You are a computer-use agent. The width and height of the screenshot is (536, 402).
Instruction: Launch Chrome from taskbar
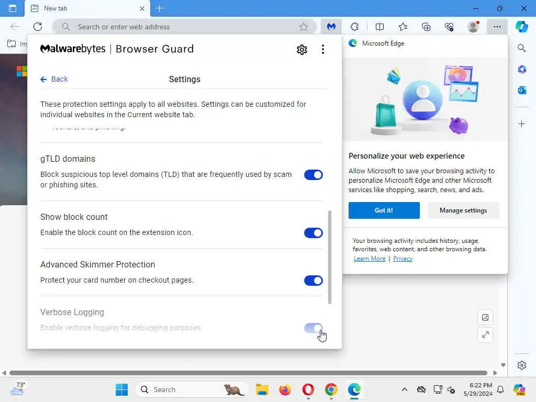point(331,389)
